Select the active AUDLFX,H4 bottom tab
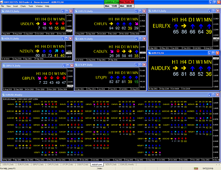Screen dimensions: 221x170 coord(97,164)
